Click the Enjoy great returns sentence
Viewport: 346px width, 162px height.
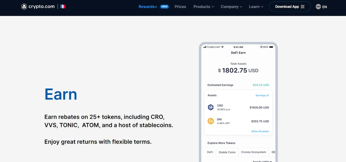click(98, 142)
